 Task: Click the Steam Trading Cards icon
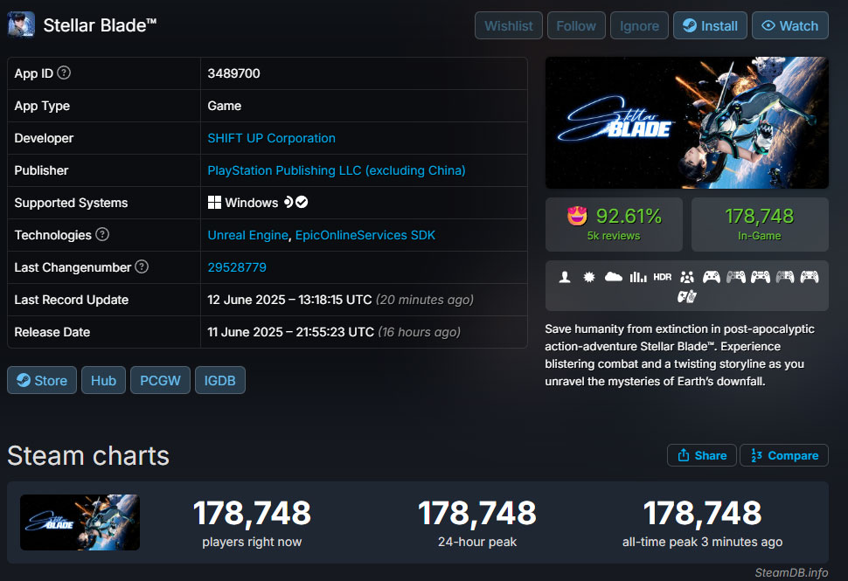click(687, 297)
